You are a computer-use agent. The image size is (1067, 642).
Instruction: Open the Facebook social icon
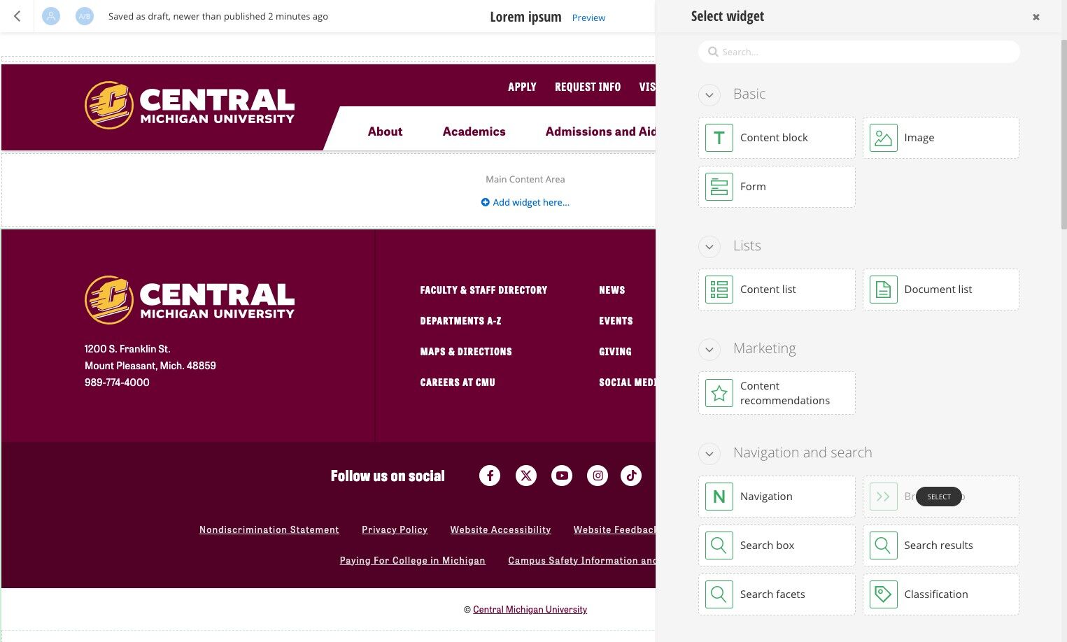point(490,476)
